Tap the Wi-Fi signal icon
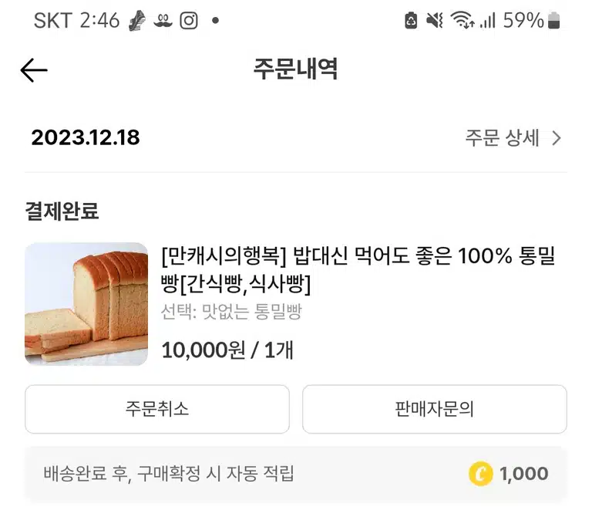 click(462, 20)
